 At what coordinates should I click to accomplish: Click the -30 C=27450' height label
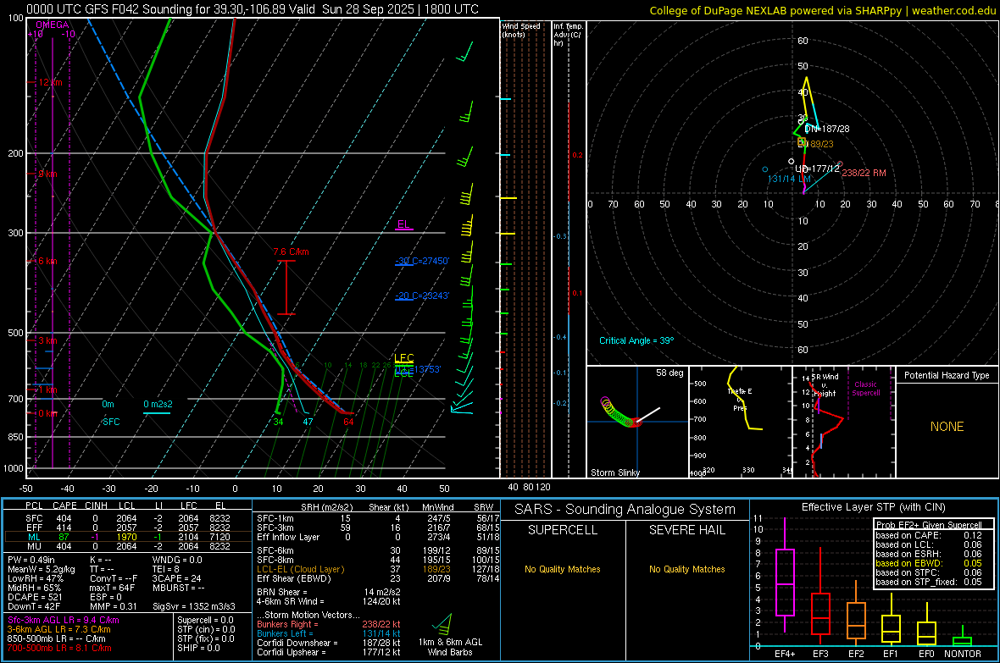coord(422,261)
